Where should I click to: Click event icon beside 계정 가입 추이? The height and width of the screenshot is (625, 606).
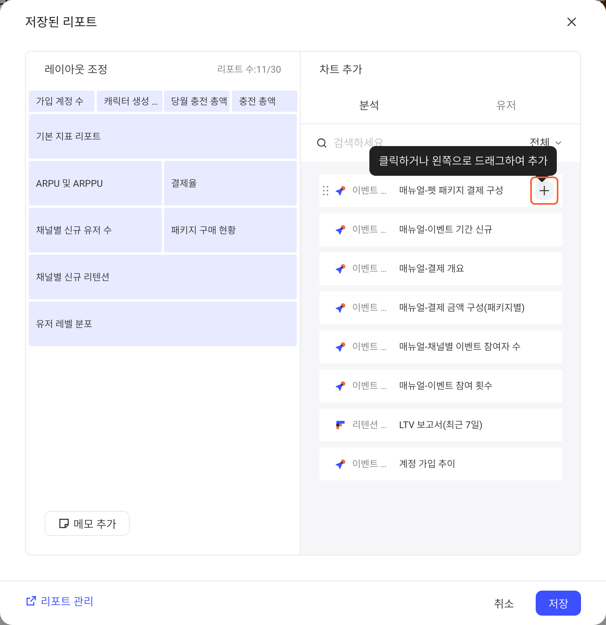point(340,464)
